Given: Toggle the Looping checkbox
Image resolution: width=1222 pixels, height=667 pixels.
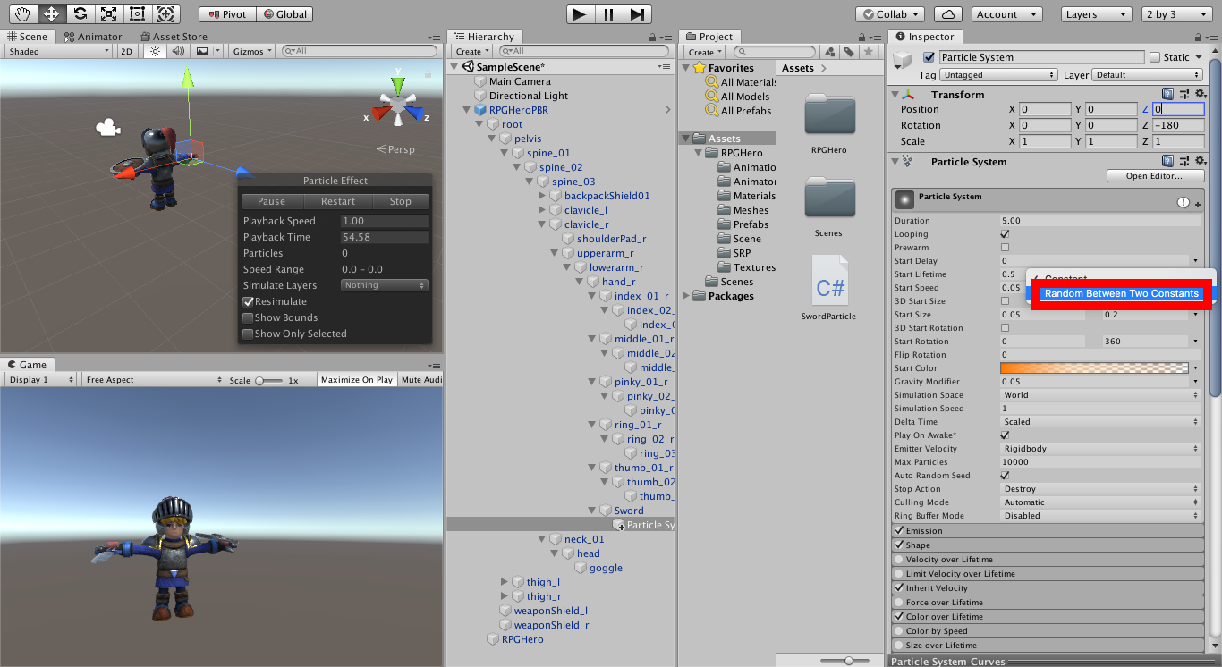Looking at the screenshot, I should [x=1005, y=234].
